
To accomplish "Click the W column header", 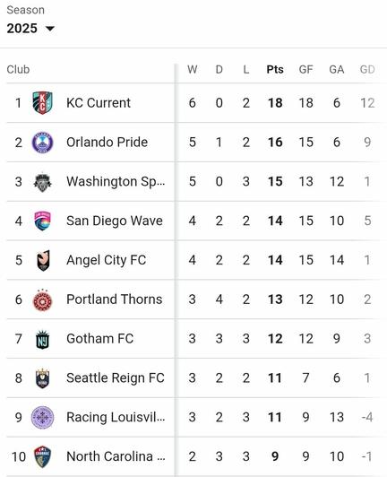I will coord(192,69).
